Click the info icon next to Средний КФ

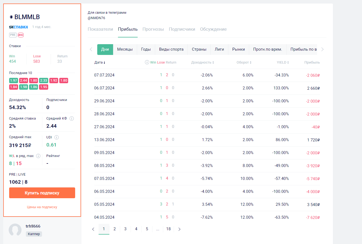pos(72,118)
